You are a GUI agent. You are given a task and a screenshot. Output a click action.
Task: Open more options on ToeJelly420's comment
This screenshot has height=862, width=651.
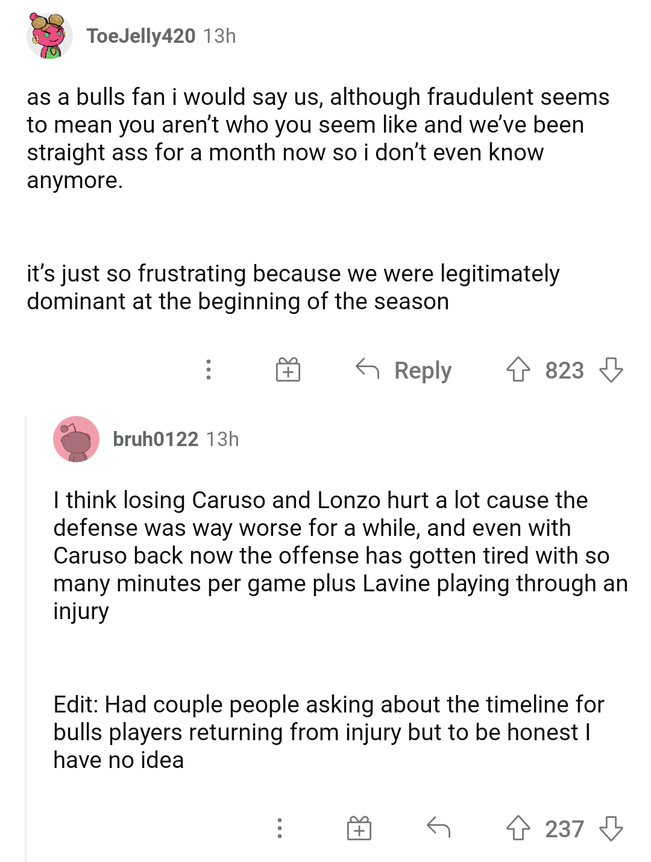click(x=209, y=370)
